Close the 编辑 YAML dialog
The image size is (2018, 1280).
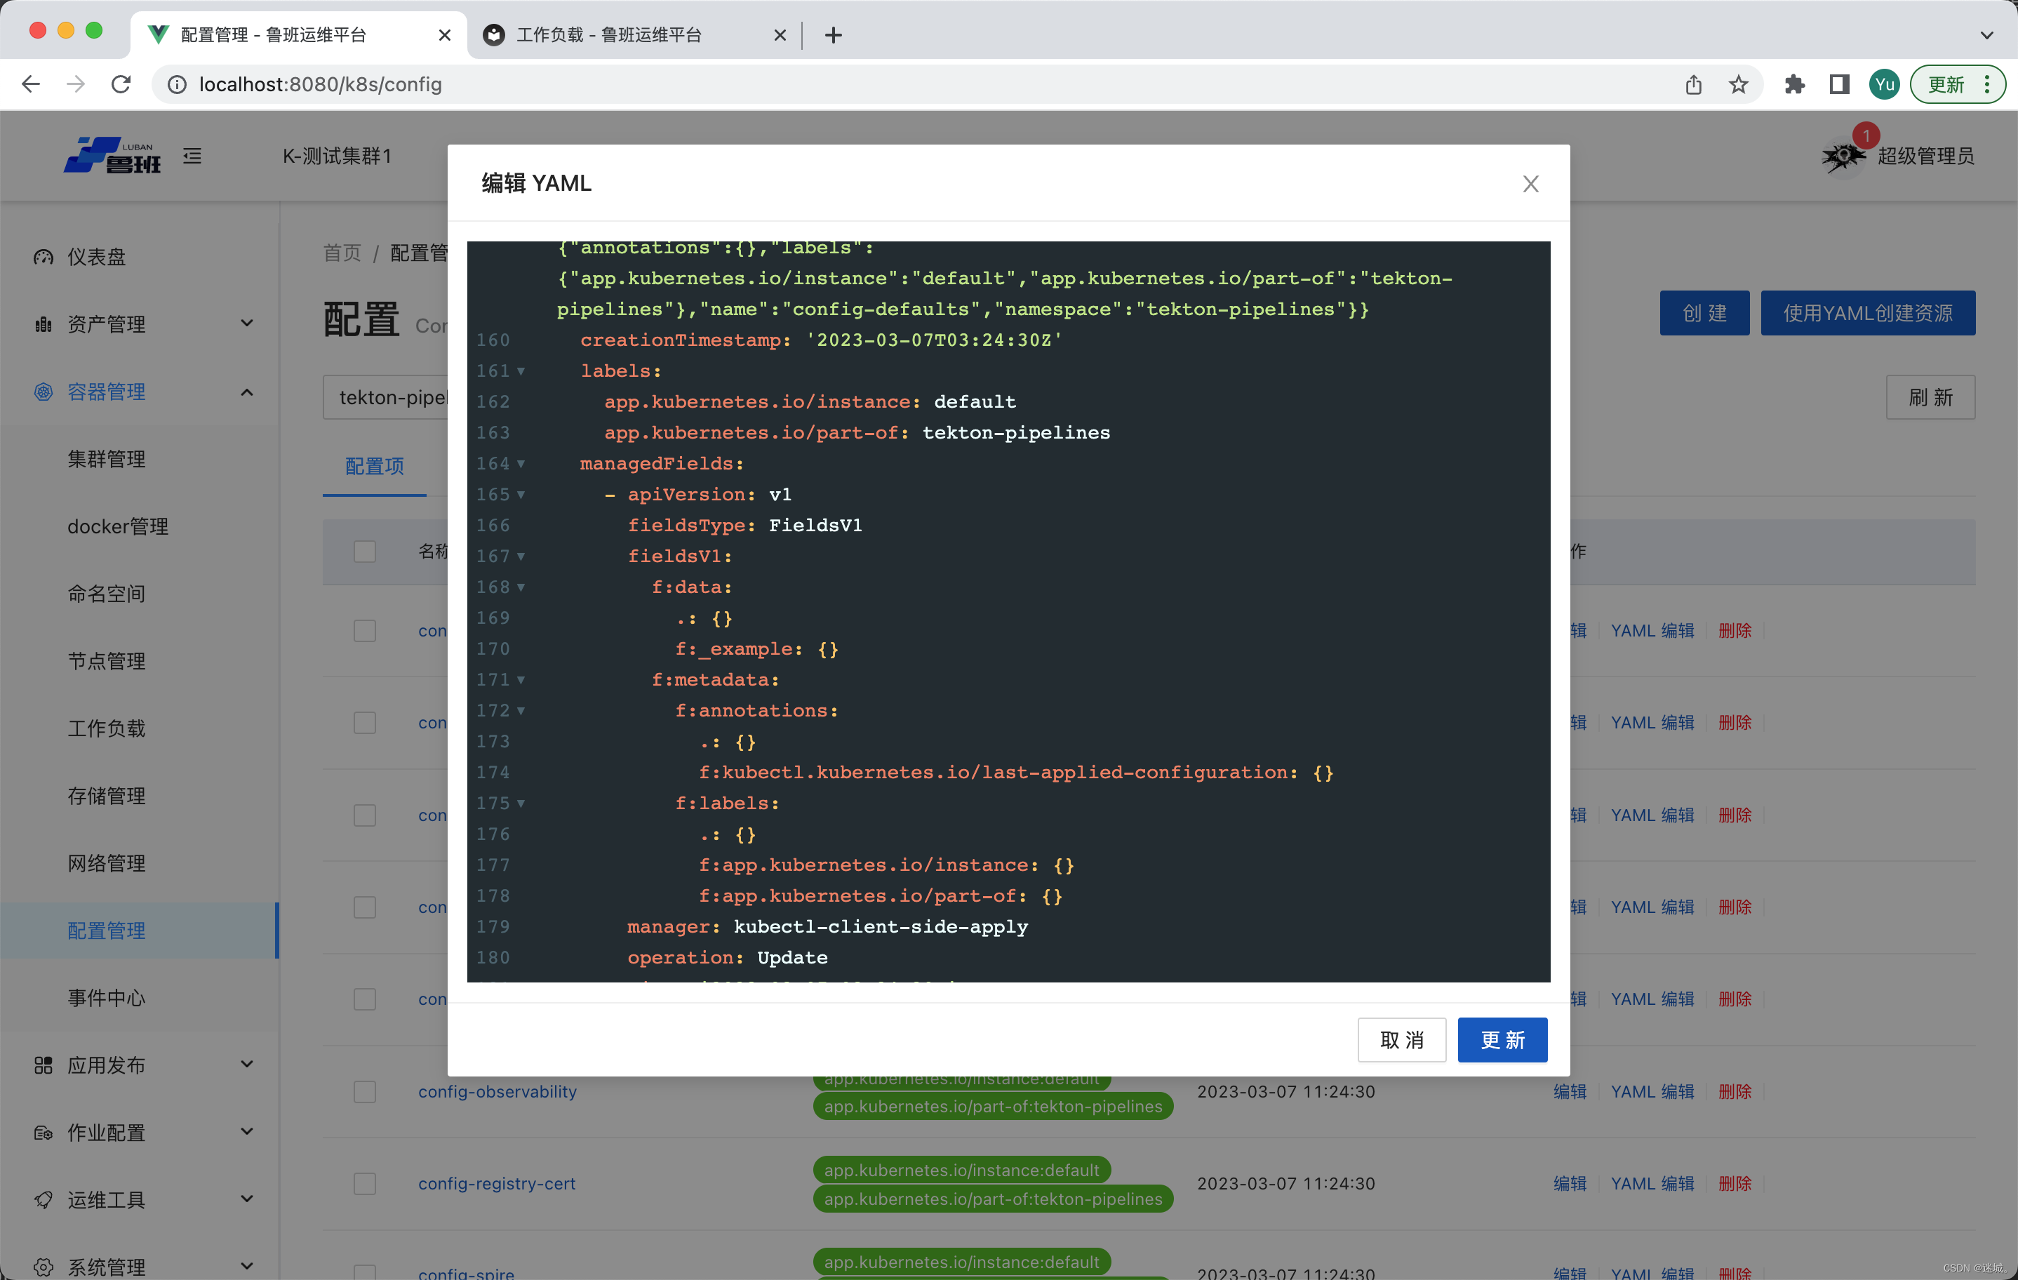tap(1530, 184)
